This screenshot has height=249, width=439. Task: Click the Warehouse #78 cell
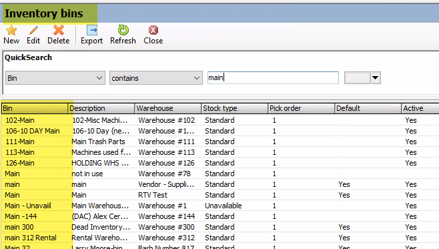coord(164,174)
